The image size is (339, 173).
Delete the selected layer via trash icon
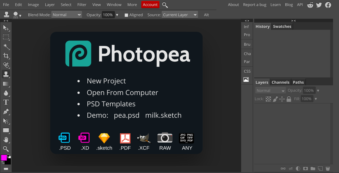pyautogui.click(x=328, y=168)
